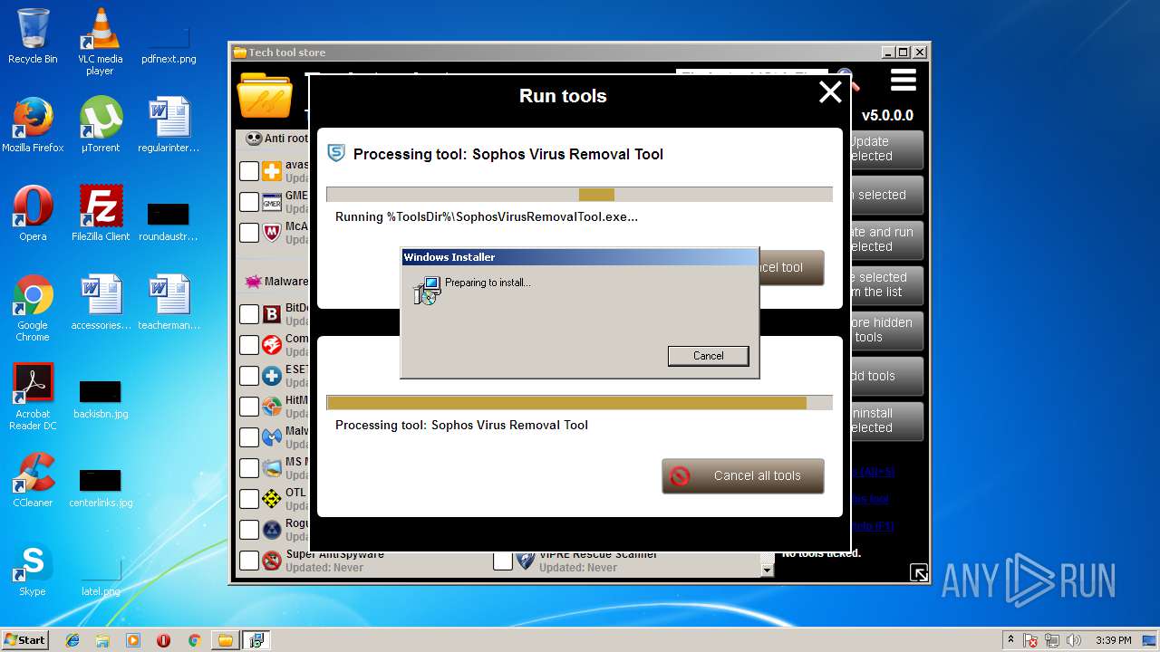Screen dimensions: 1160x652
Task: Click the avast orange plus icon
Action: coord(272,171)
